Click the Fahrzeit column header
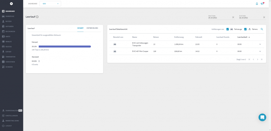Viewport: 271px width, 131px height. click(199, 37)
